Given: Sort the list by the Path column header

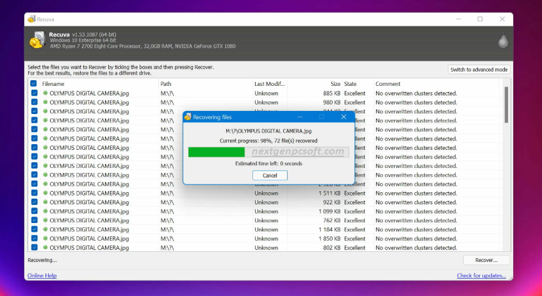Looking at the screenshot, I should click(x=205, y=84).
